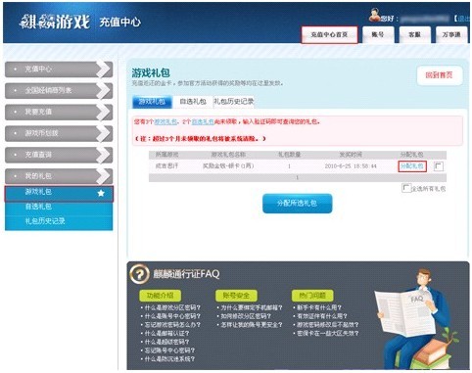This screenshot has height=373, width=472.
Task: Select 游戏礼包 in sidebar submenu
Action: click(59, 194)
